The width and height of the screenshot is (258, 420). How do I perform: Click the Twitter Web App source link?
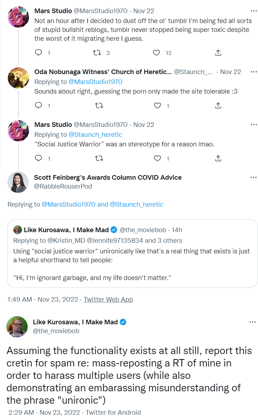point(108,299)
